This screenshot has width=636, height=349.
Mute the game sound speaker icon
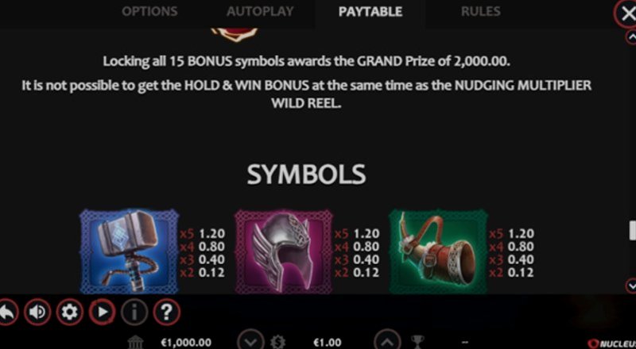[x=37, y=313]
